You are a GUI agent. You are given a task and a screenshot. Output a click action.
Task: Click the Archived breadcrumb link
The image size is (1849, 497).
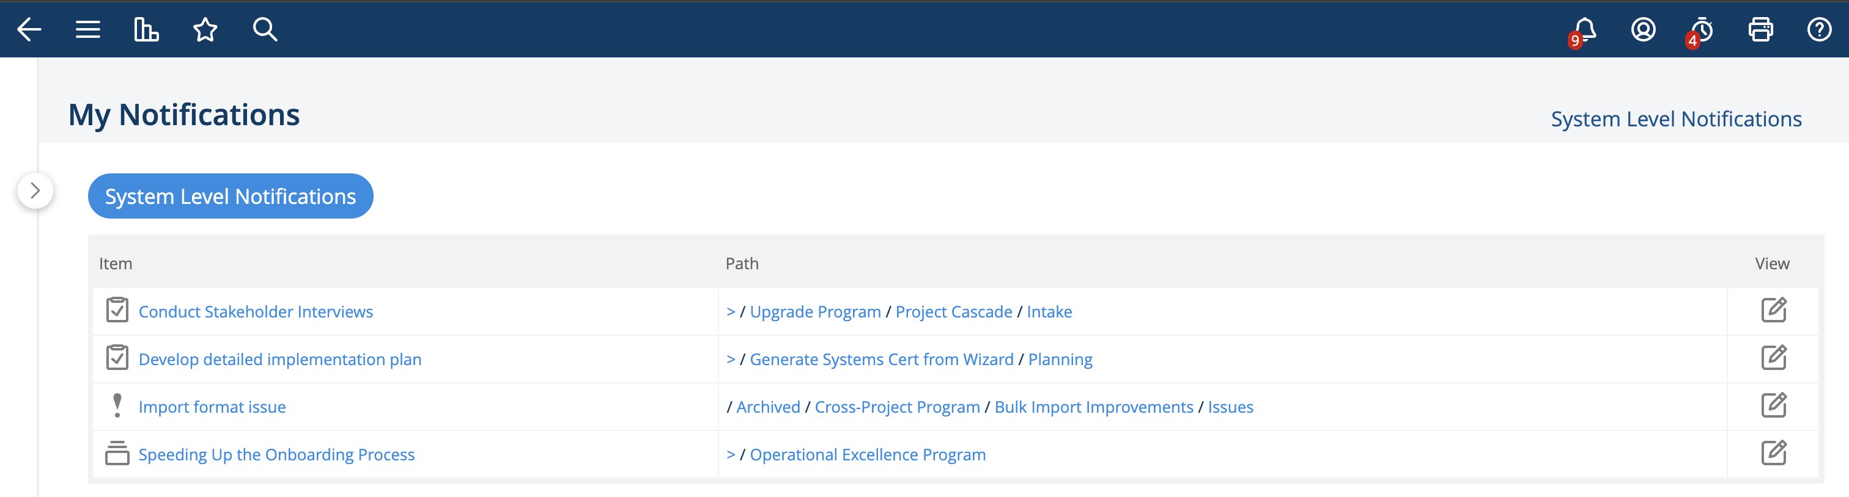point(767,406)
